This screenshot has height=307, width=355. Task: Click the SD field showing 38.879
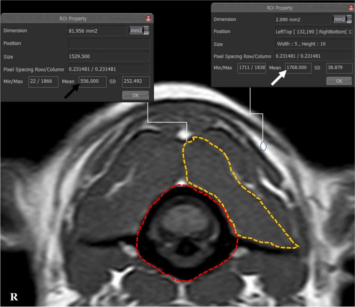[x=339, y=68]
